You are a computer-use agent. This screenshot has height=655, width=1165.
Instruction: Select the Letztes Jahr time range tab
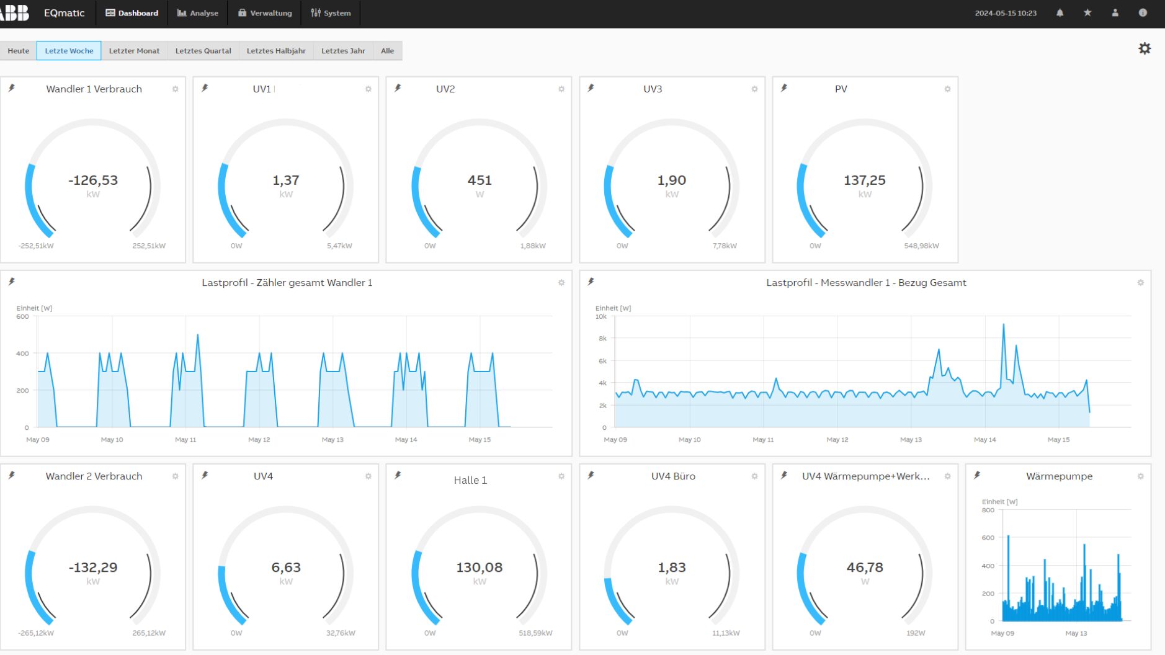pos(343,51)
